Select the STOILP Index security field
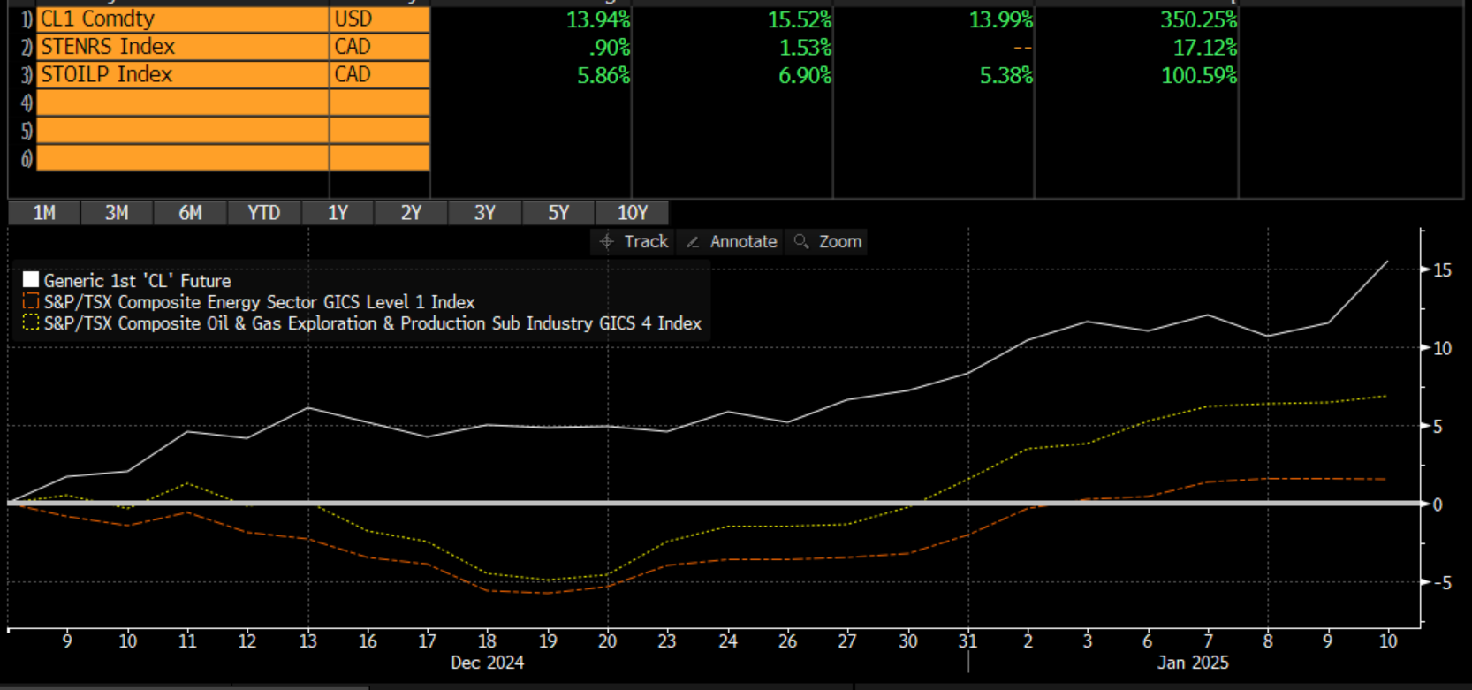 [x=182, y=75]
